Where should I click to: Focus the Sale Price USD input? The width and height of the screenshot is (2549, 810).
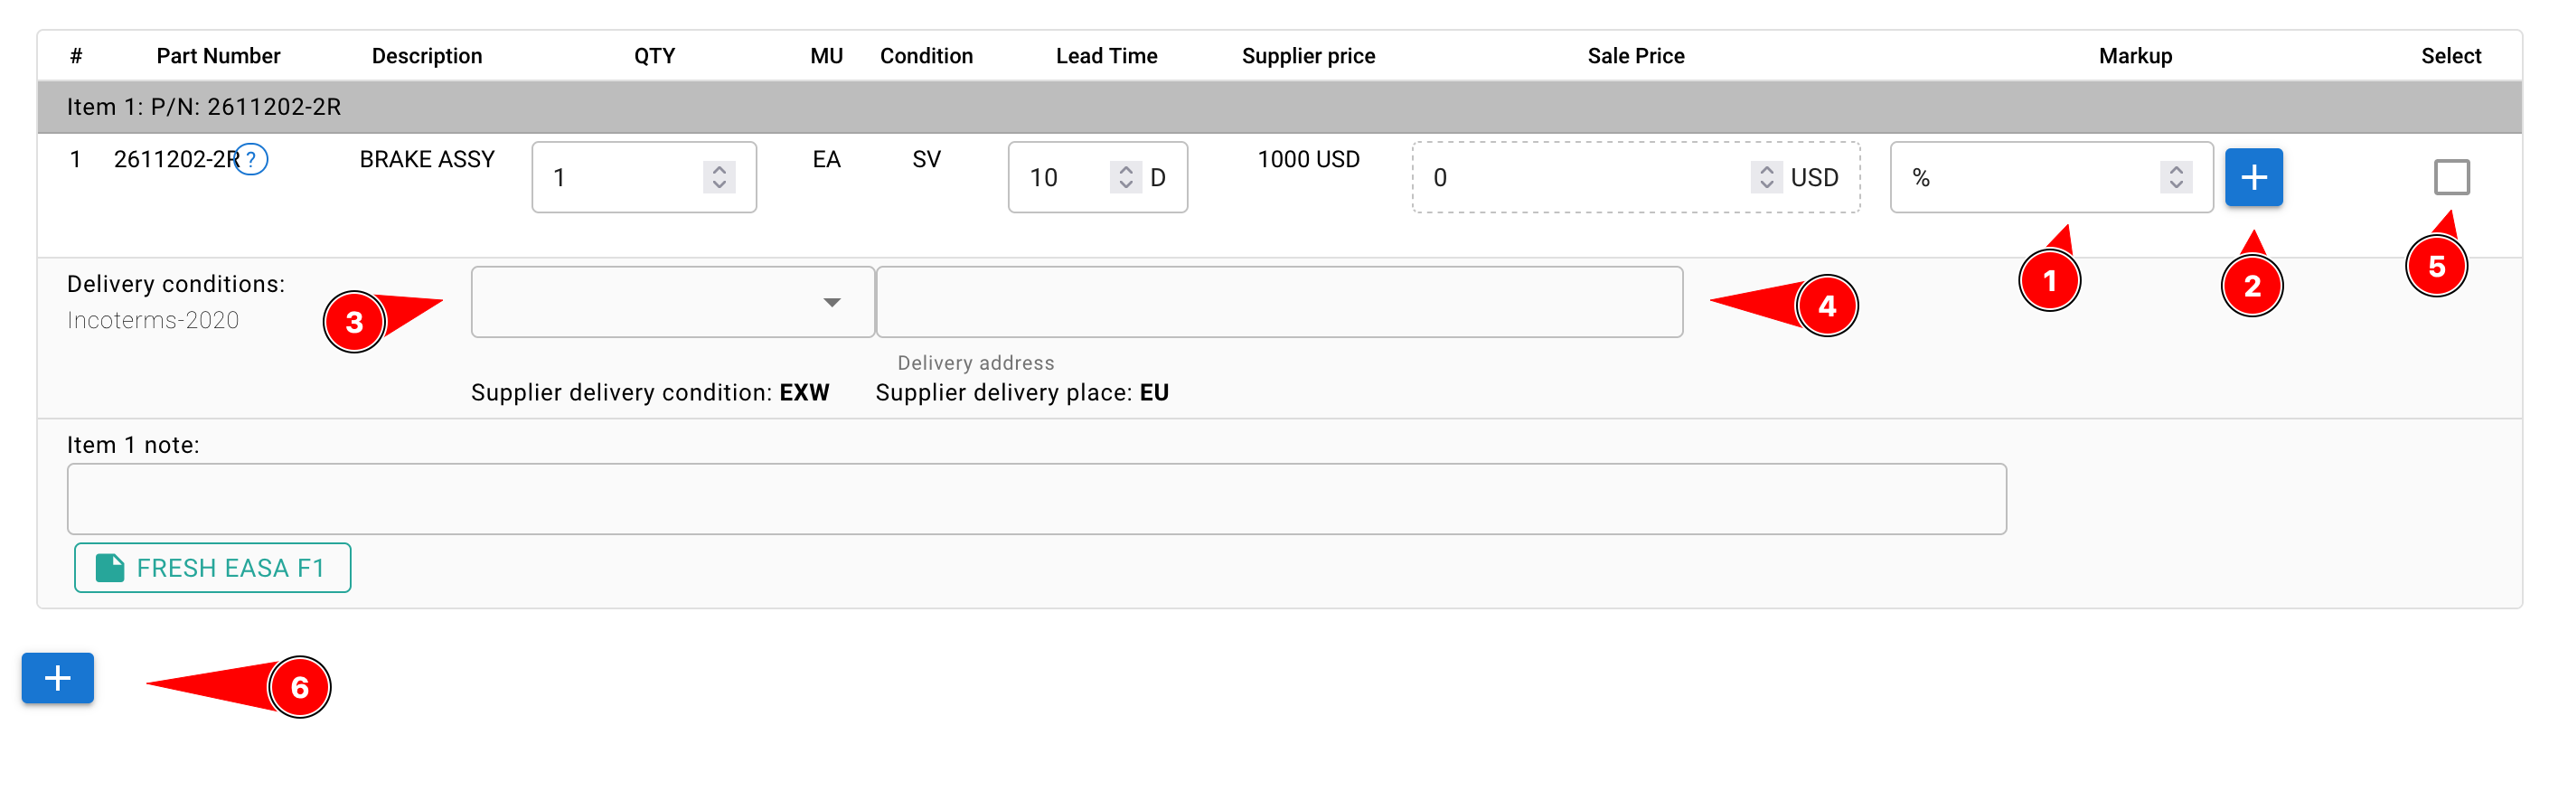(1584, 177)
